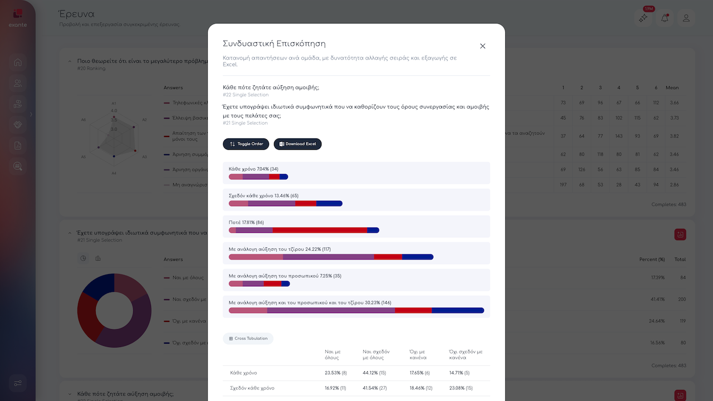Select the contacts icon in the sidebar
Image resolution: width=713 pixels, height=401 pixels.
click(17, 82)
